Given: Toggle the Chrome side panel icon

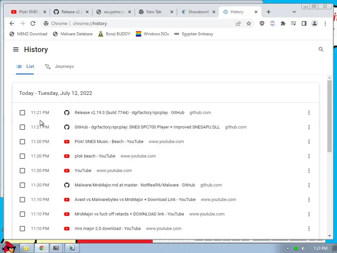Looking at the screenshot, I should pos(304,23).
